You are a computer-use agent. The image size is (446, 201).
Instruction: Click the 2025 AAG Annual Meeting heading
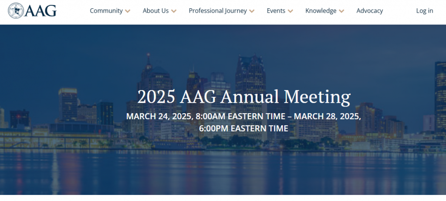[244, 97]
